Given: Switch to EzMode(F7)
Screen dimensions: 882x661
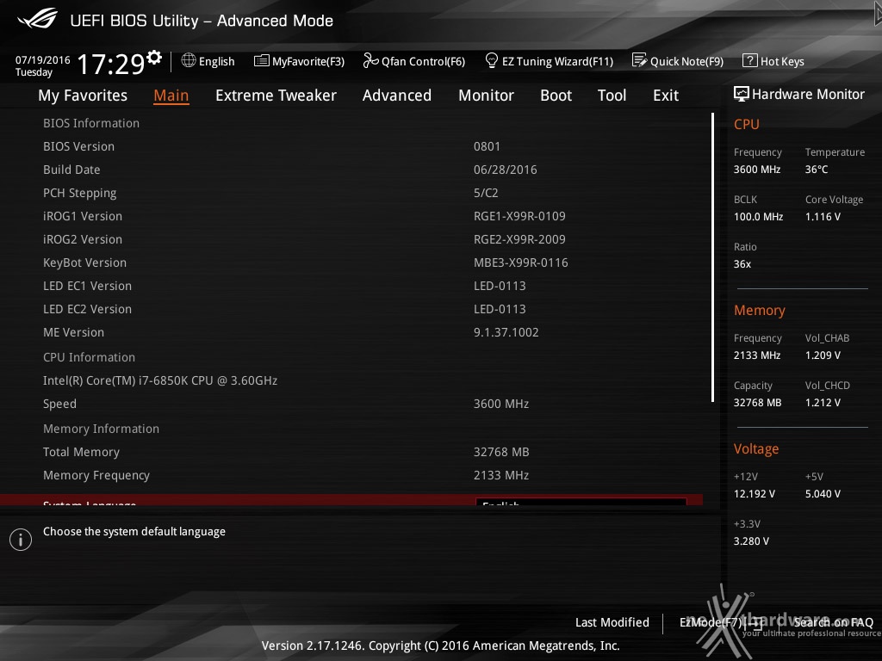Looking at the screenshot, I should [x=721, y=622].
